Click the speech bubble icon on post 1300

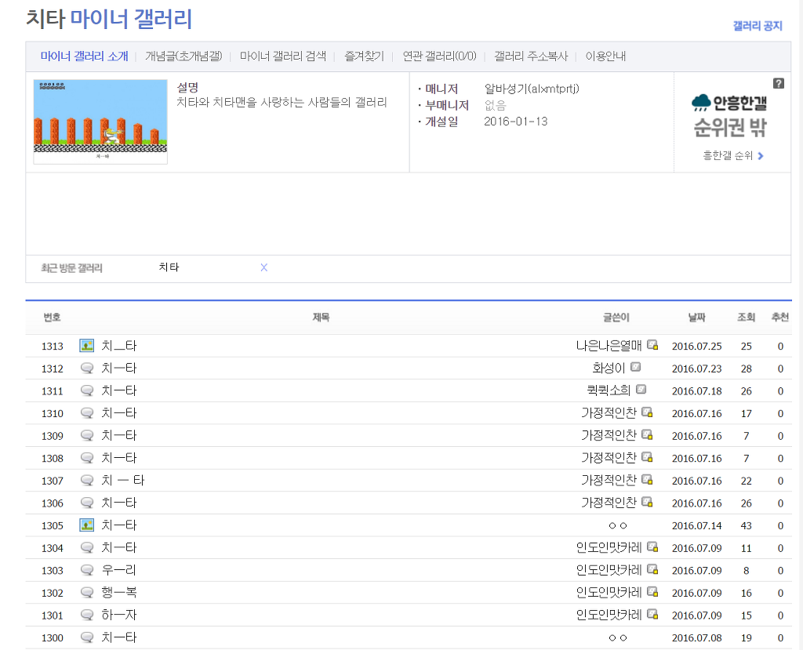click(87, 637)
